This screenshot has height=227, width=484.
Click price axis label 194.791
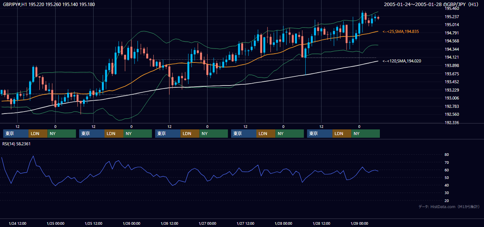[452, 33]
